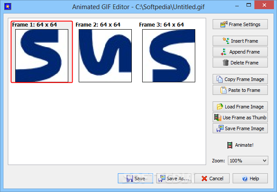Open Frame Settings via its icon
The height and width of the screenshot is (192, 277).
[x=224, y=24]
